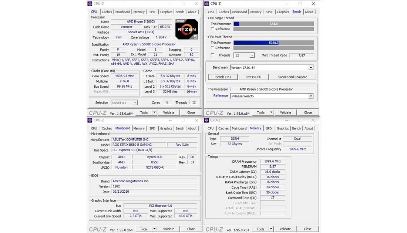Click the single thread score bar showing 634.8
Screen dimensions: 407x233
(273, 24)
